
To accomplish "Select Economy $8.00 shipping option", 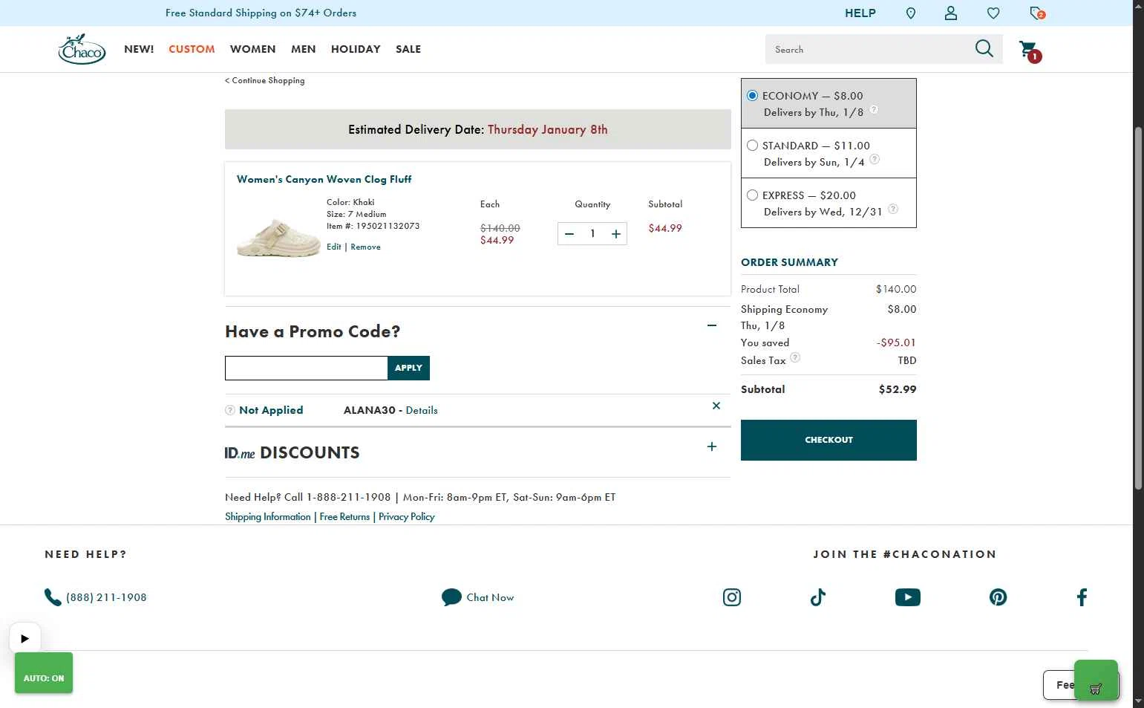I will coord(752,96).
